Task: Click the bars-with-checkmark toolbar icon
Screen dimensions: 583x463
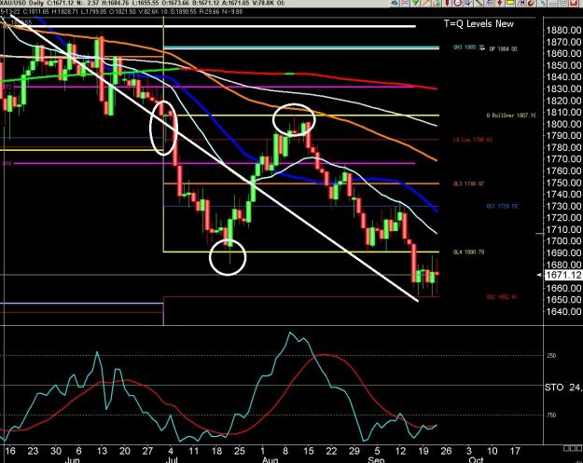Action: pos(468,3)
